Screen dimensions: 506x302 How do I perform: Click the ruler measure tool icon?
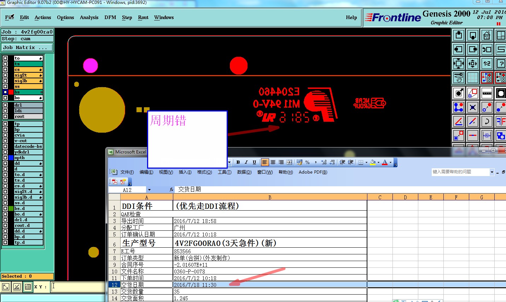[487, 93]
